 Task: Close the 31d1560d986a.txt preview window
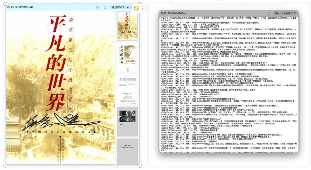click(162, 13)
